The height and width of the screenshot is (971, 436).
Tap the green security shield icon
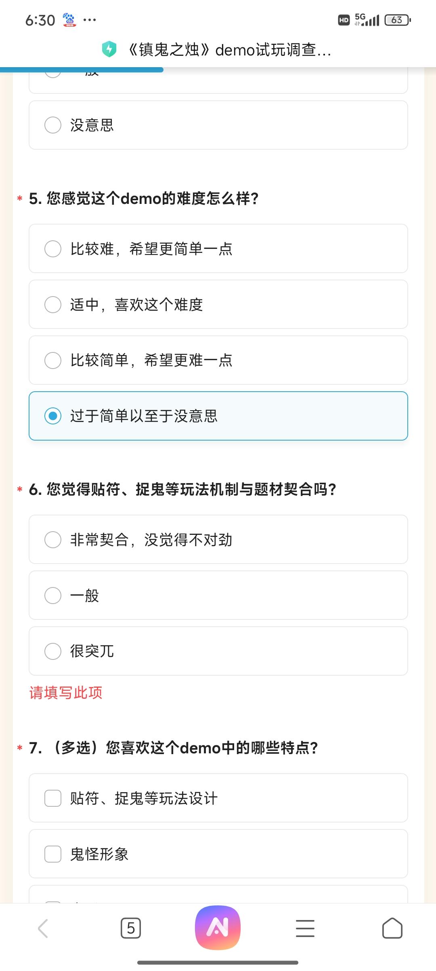tap(109, 49)
